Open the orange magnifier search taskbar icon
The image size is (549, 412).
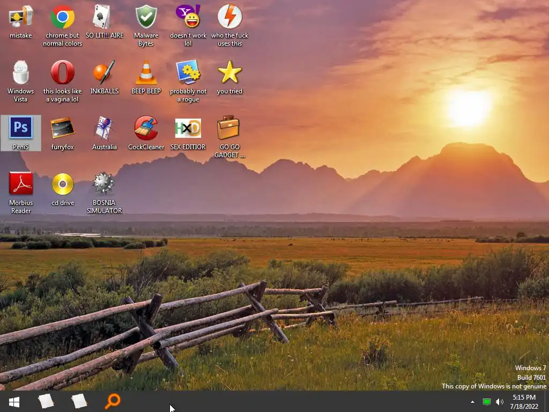(113, 401)
